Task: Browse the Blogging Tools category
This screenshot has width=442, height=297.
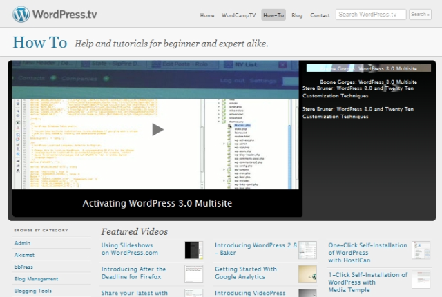Action: [x=32, y=291]
